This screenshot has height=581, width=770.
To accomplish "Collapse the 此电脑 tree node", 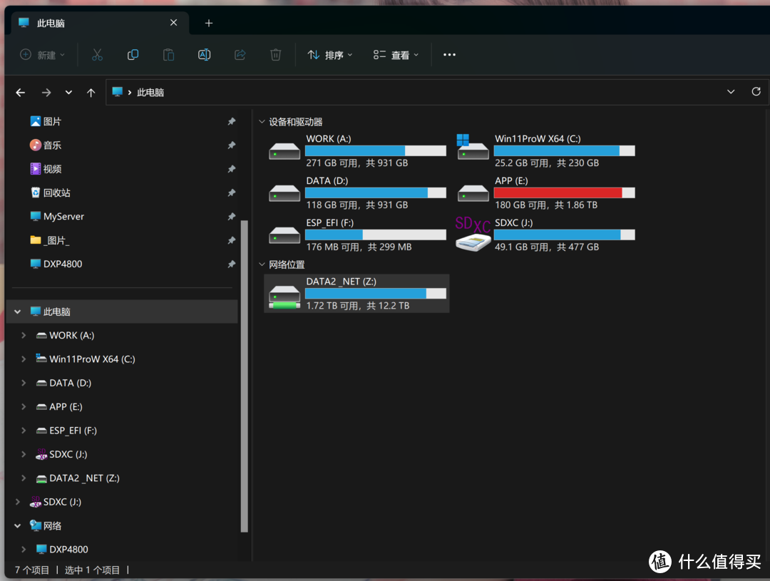I will click(18, 312).
